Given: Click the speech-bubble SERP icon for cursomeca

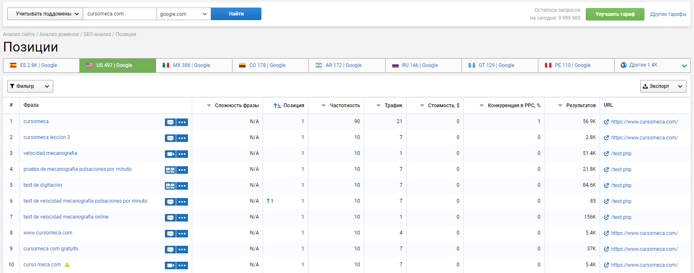Looking at the screenshot, I should [x=170, y=122].
